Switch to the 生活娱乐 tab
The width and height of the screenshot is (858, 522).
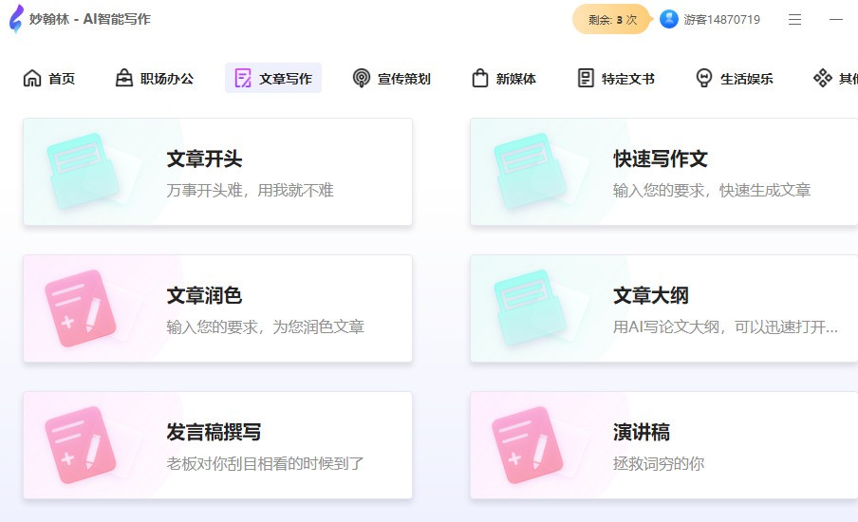click(735, 78)
